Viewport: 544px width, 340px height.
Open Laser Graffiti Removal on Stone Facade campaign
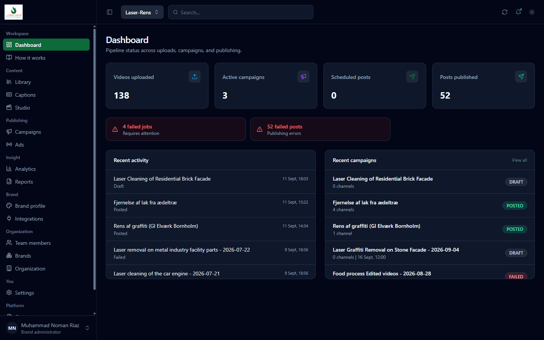[430, 253]
